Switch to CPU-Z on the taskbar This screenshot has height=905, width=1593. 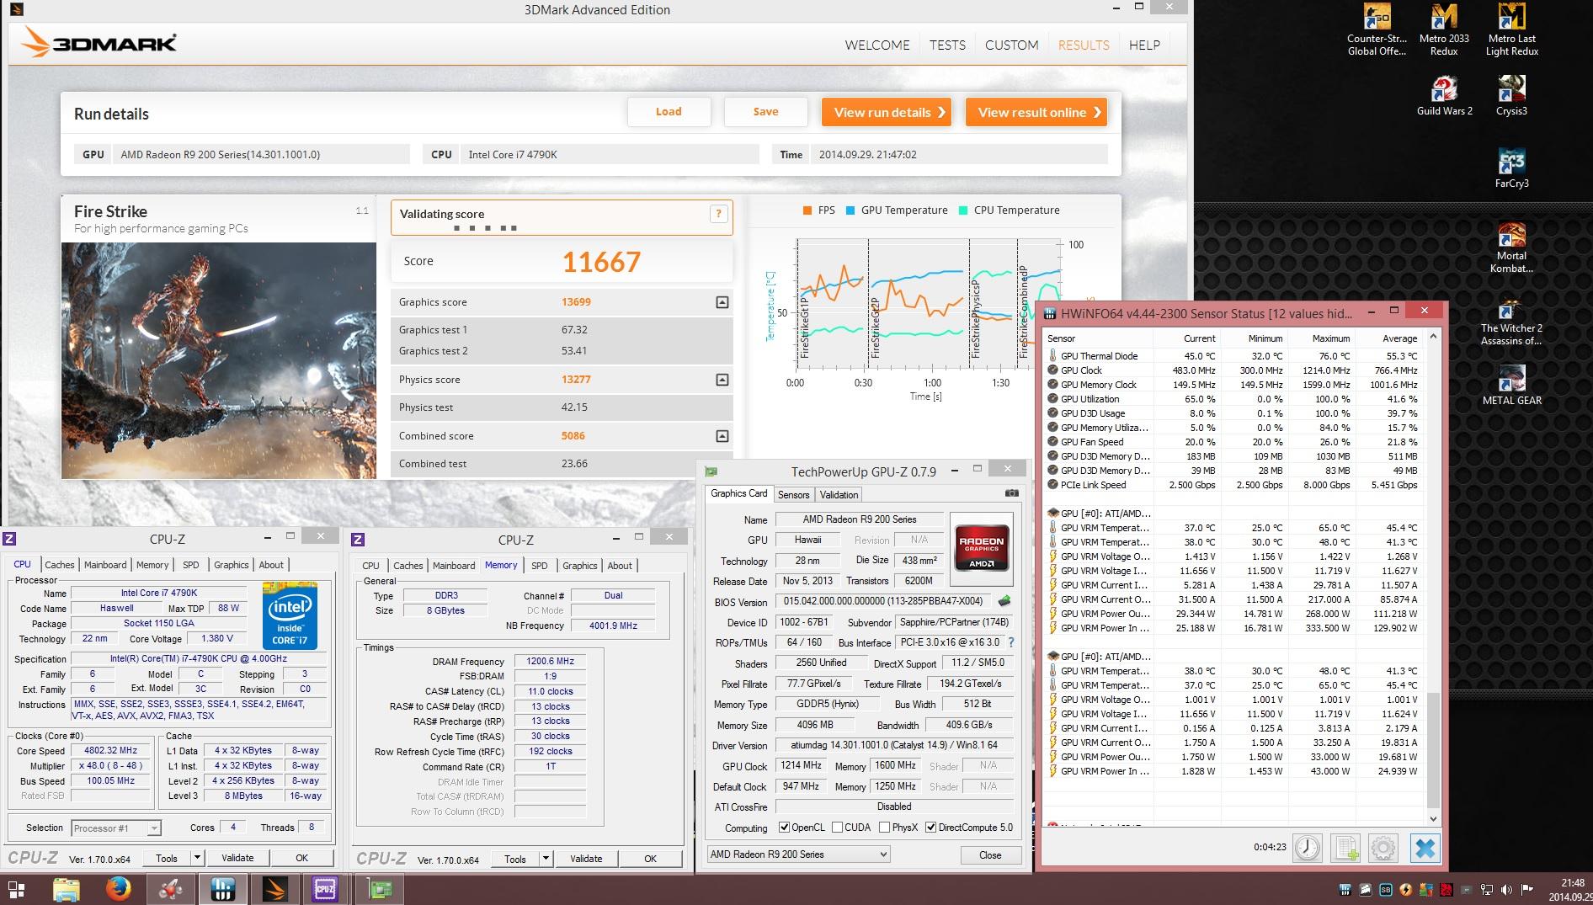325,889
